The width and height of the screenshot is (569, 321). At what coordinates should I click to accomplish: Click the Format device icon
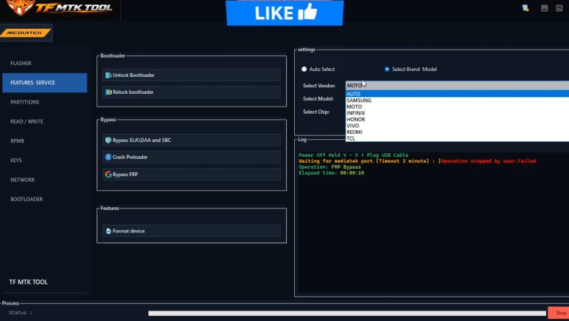tap(108, 231)
